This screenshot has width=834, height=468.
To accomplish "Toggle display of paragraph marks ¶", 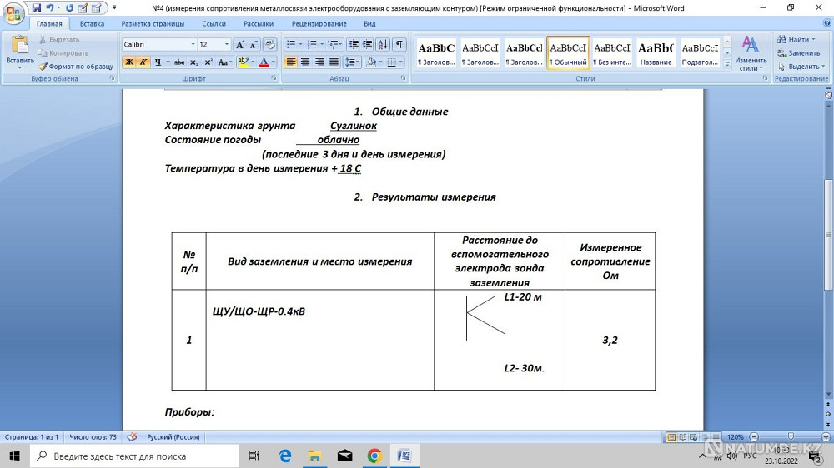I will coord(399,45).
